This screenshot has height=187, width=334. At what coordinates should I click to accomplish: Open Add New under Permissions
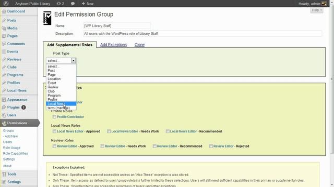pyautogui.click(x=11, y=136)
